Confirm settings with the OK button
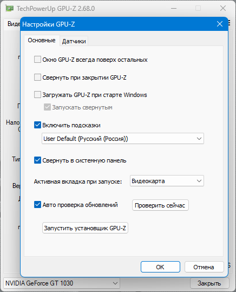236x292 pixels. tap(160, 267)
